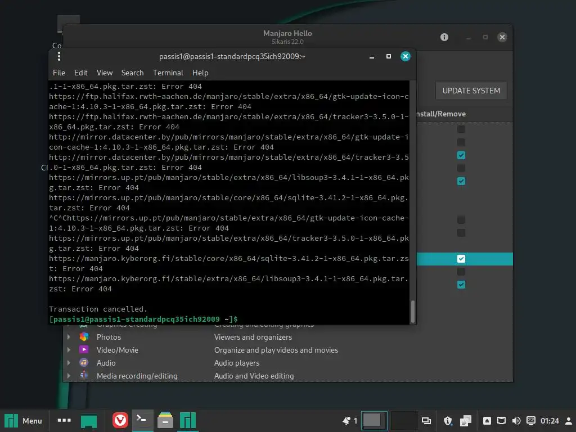The width and height of the screenshot is (576, 432).
Task: Switch to Manjaro Hello taskbar icon
Action: click(188, 421)
